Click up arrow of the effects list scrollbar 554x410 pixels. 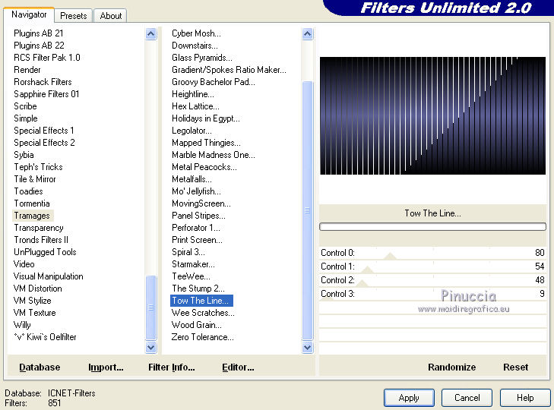point(307,34)
